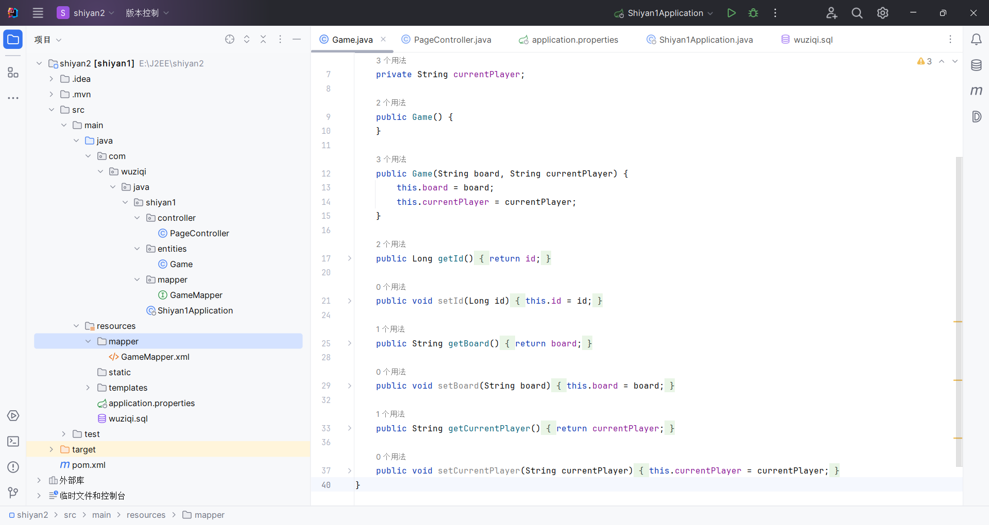This screenshot has width=989, height=525.
Task: Open project panel options vertical dots
Action: [280, 40]
